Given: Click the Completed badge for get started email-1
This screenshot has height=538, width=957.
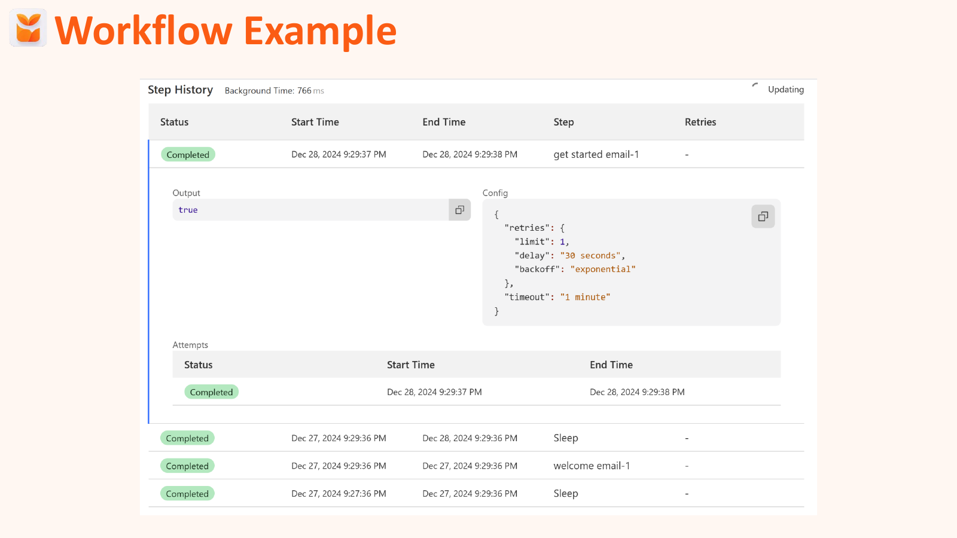Looking at the screenshot, I should 188,154.
